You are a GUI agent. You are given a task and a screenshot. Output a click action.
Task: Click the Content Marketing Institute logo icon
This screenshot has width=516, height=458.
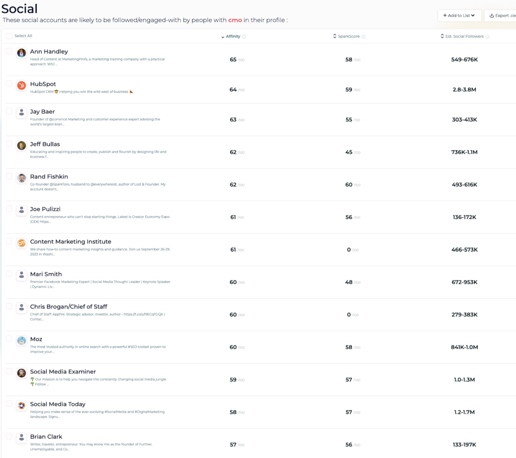pyautogui.click(x=21, y=243)
